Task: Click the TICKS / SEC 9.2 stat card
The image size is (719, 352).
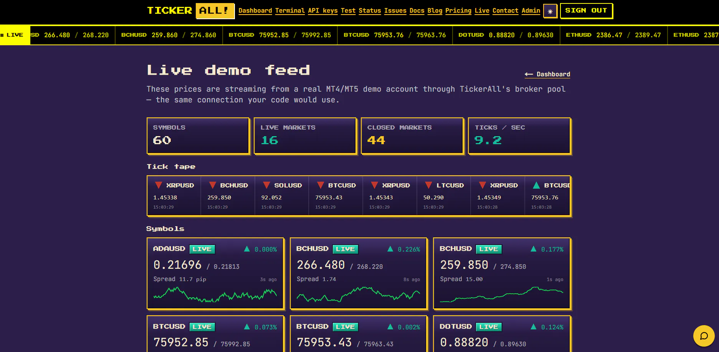Action: point(519,136)
